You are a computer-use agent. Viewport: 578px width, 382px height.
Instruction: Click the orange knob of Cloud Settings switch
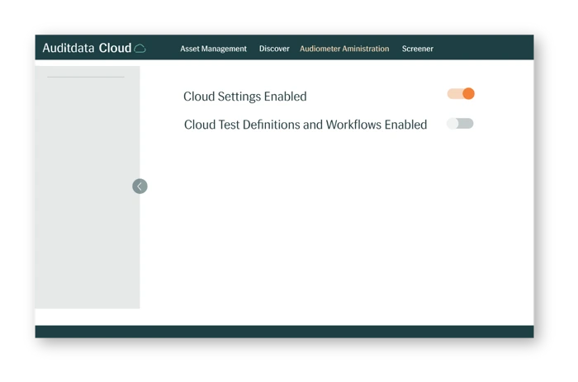[x=468, y=94]
